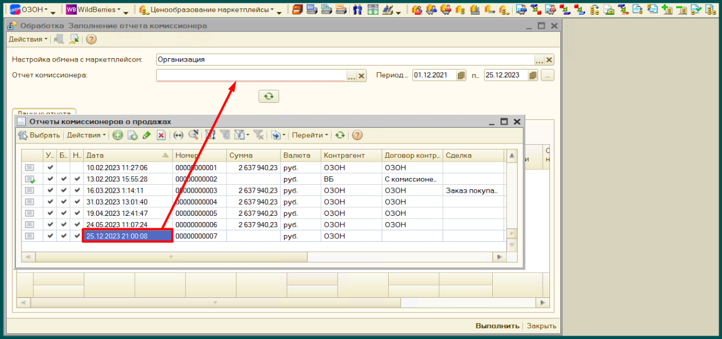This screenshot has width=722, height=339.
Task: Toggle the У checkmark in the 31.03.2023 row
Action: 50,202
